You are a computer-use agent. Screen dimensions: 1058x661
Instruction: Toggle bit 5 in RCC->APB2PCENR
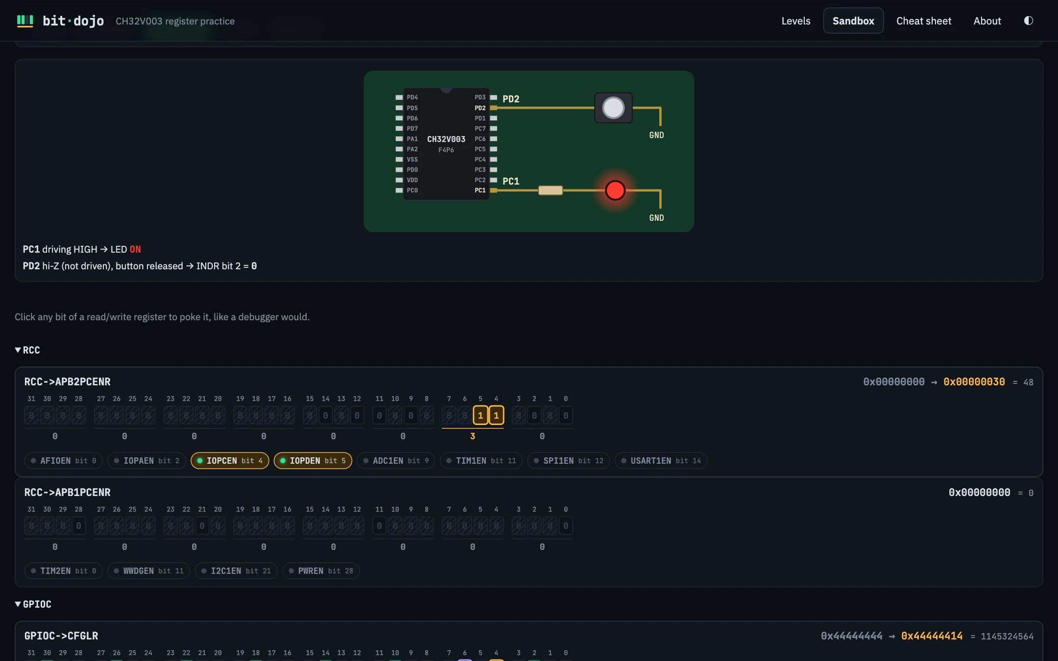[x=481, y=416]
